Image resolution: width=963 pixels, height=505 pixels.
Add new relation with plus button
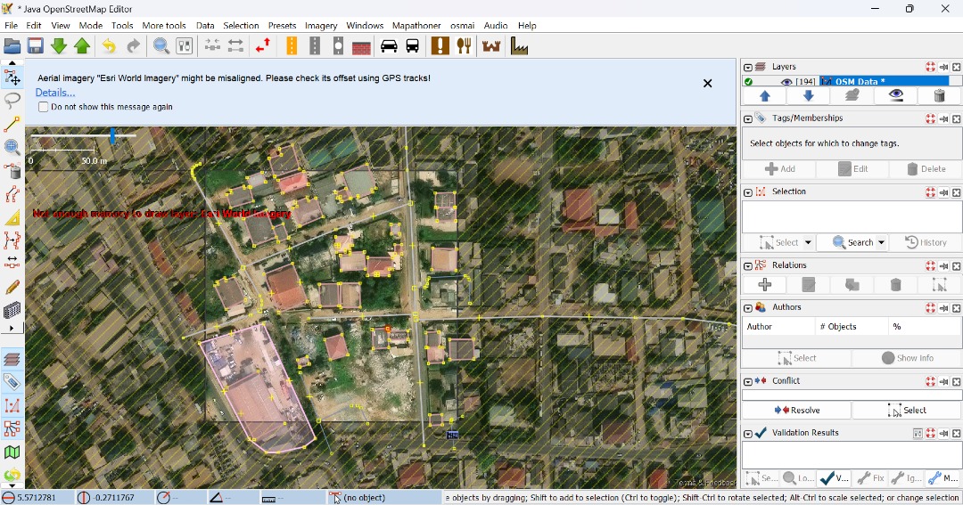765,285
